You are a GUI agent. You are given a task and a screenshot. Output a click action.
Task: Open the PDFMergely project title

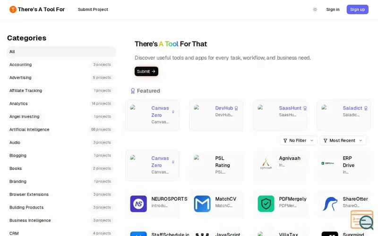click(x=292, y=199)
